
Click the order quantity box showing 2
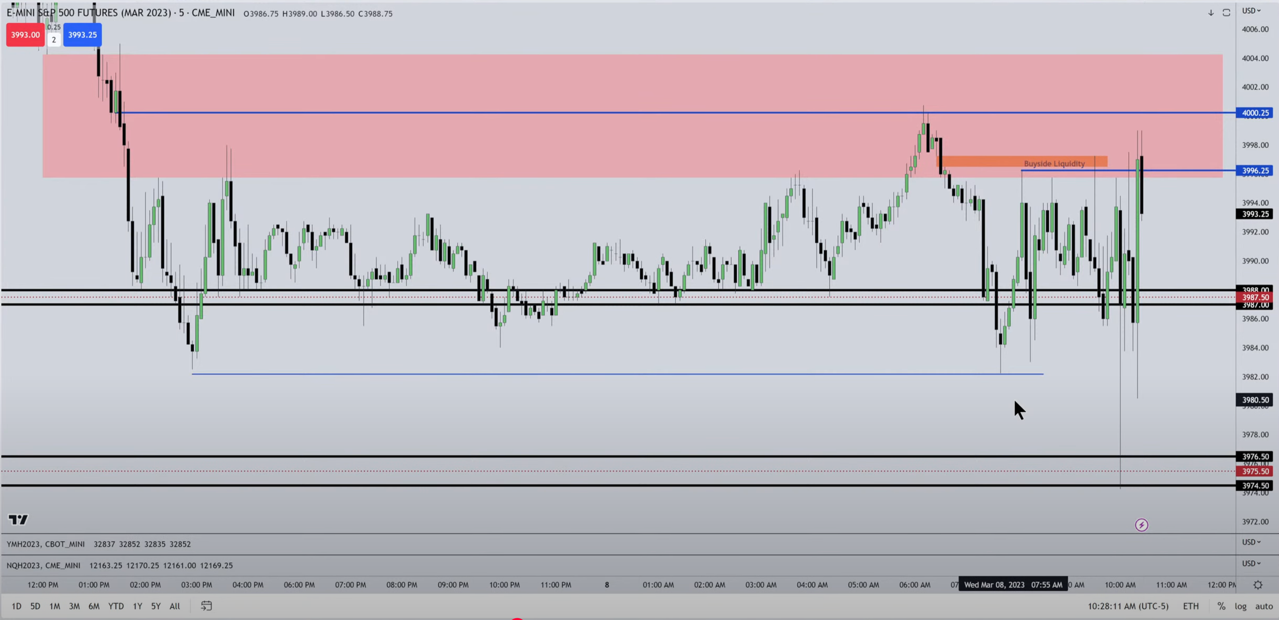pyautogui.click(x=54, y=40)
